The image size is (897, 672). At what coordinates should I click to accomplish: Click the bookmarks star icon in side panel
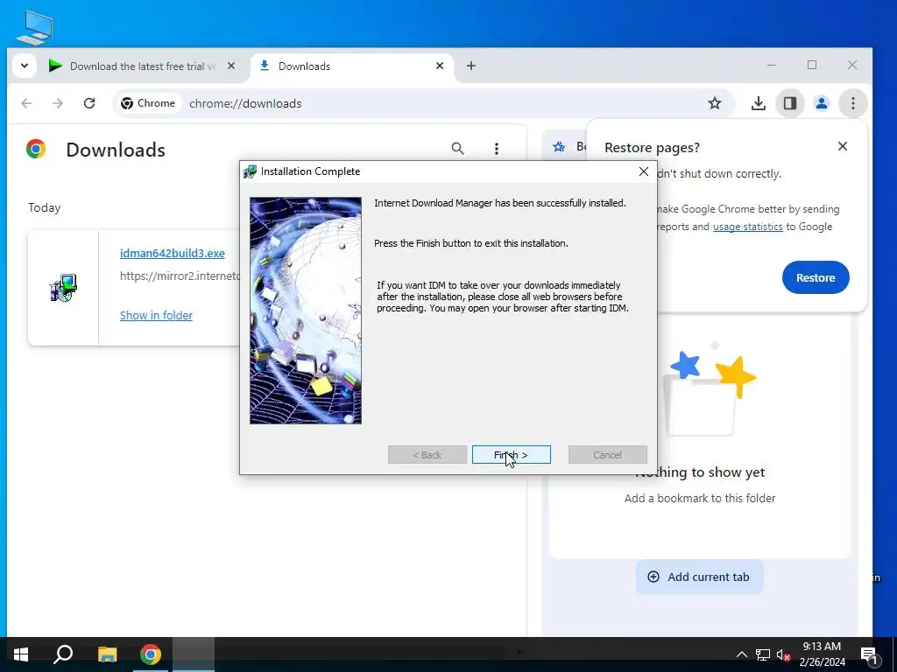point(559,147)
